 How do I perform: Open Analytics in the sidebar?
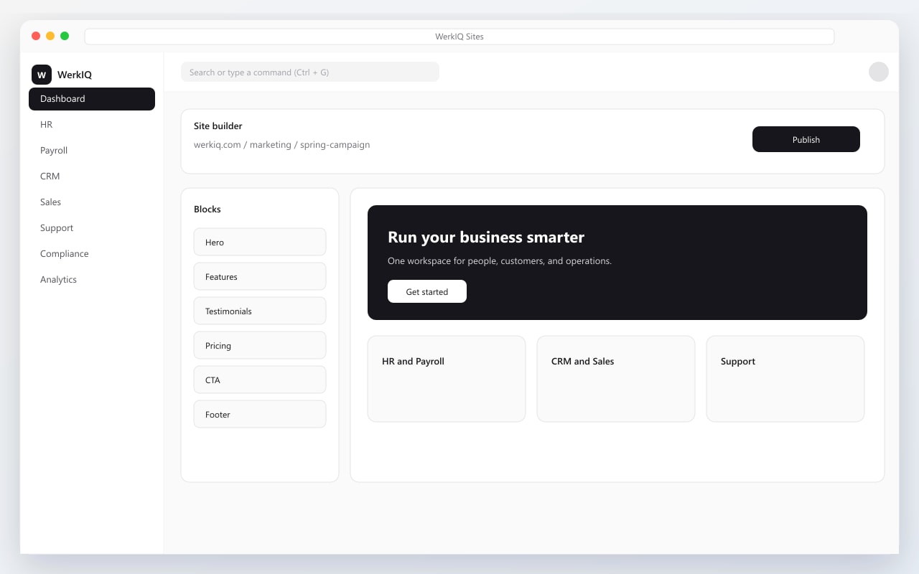[x=92, y=280]
